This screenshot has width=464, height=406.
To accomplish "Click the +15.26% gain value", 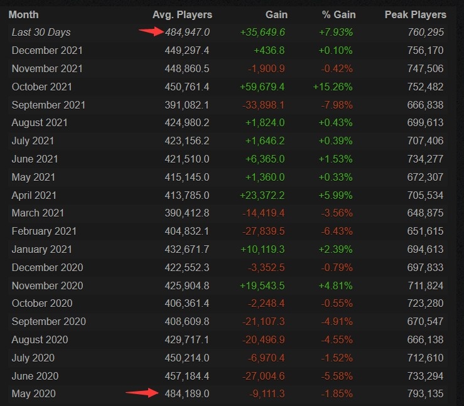I will [x=333, y=87].
